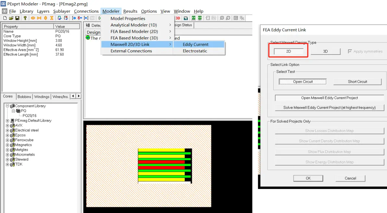The height and width of the screenshot is (213, 387).
Task: Switch to the Wires/Ins. tab
Action: coord(60,97)
